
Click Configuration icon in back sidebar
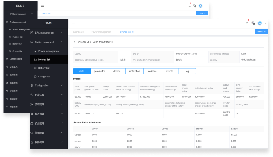pos(7,59)
